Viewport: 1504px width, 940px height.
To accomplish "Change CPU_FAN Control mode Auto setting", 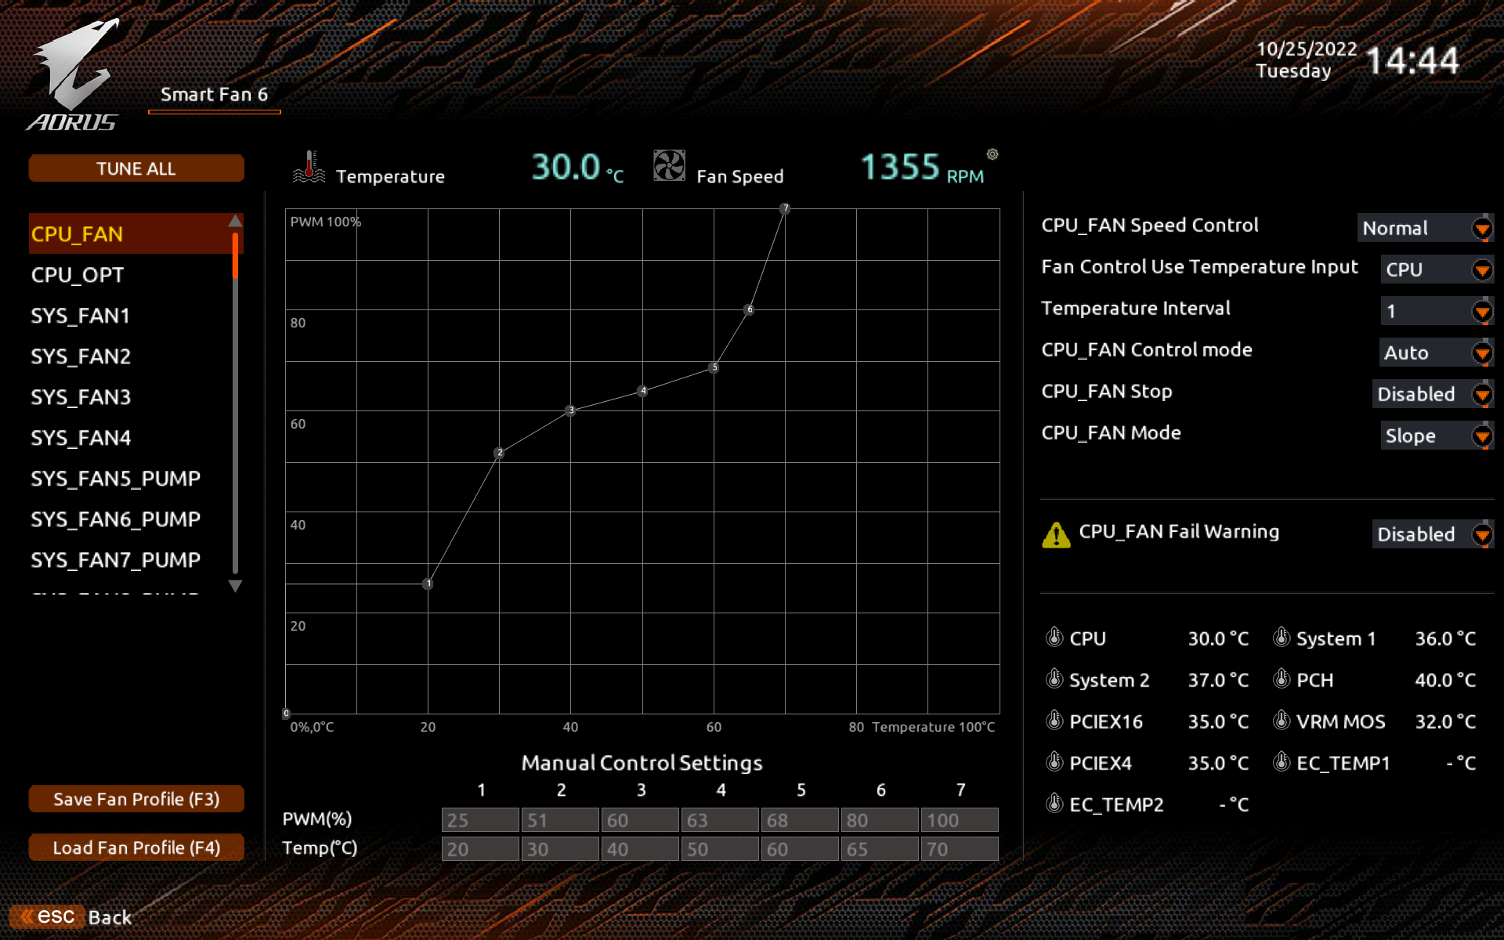I will coord(1435,352).
